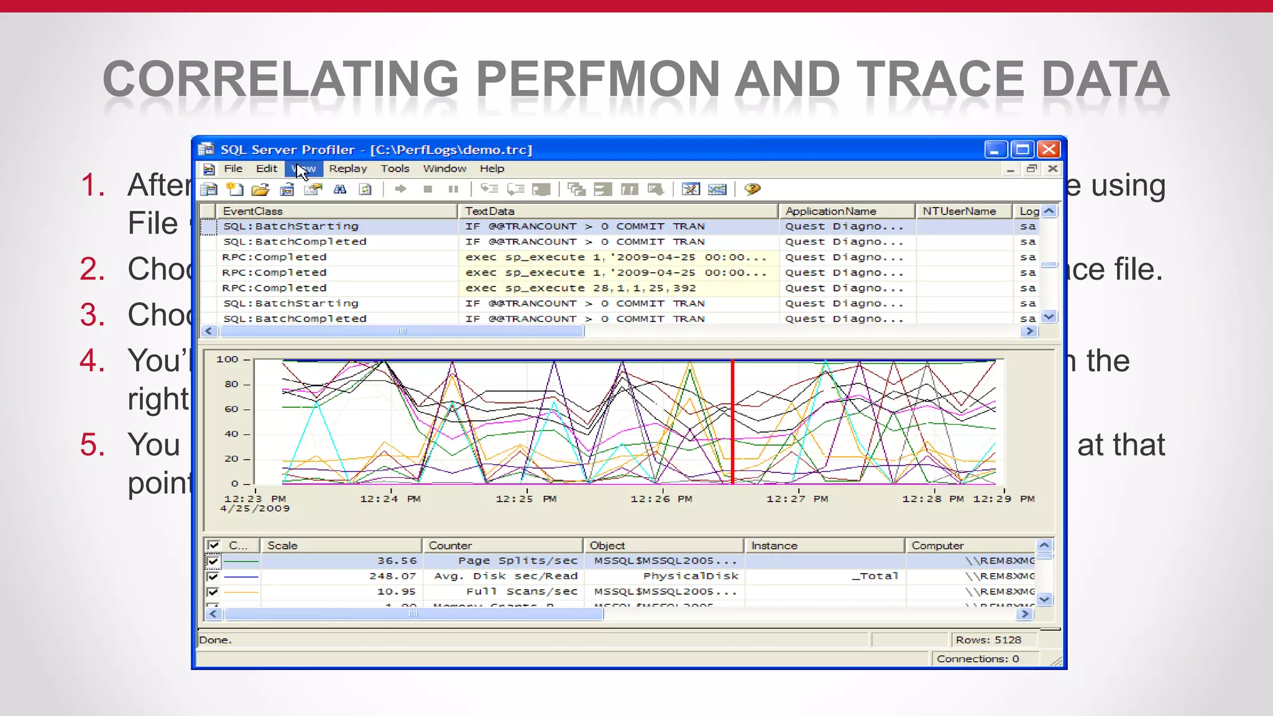Restore the inner trace document window
Image resolution: width=1273 pixels, height=716 pixels.
tap(1032, 169)
